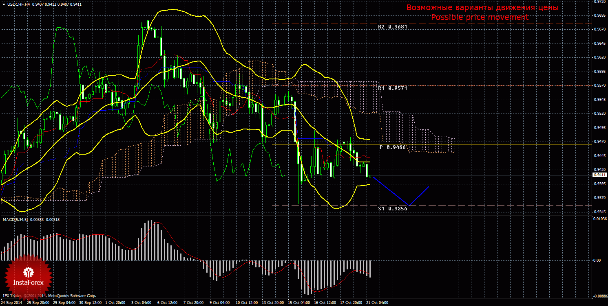Click the '13 Oct 20:00' time axis label

(274, 303)
